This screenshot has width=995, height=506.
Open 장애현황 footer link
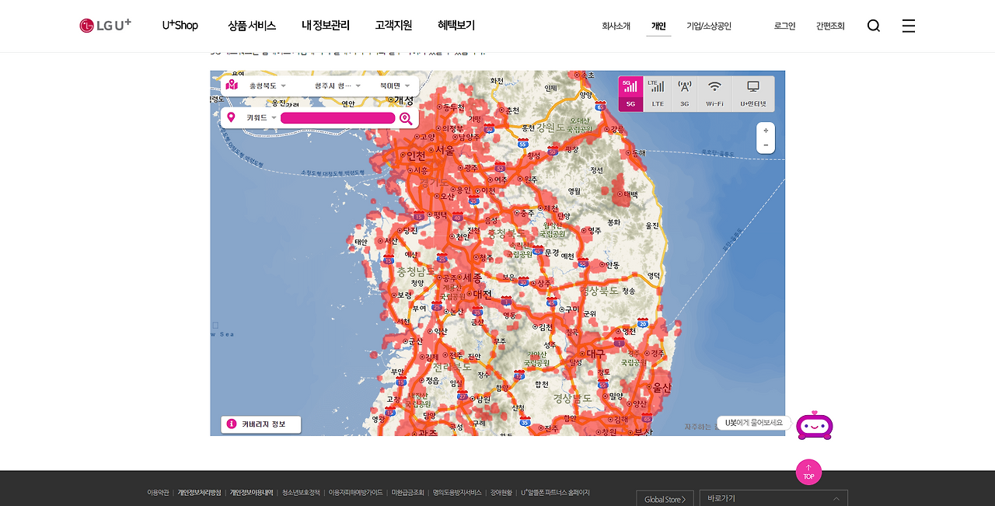pyautogui.click(x=501, y=493)
